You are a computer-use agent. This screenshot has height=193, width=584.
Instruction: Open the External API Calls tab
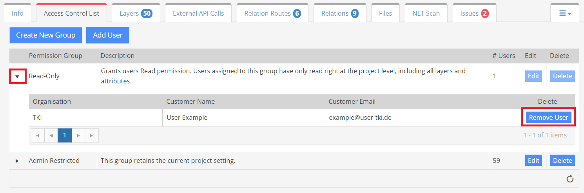coord(198,13)
